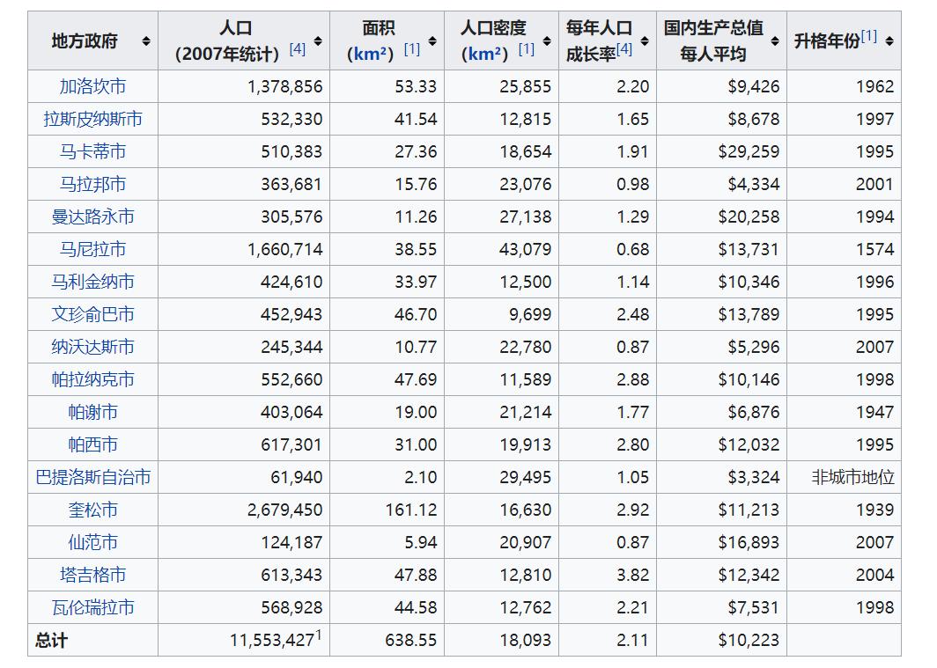Open the 曼达路永市 link
The height and width of the screenshot is (668, 937).
point(92,217)
